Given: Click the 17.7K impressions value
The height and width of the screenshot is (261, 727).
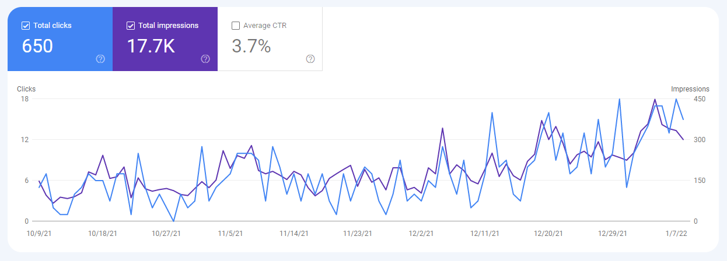Looking at the screenshot, I should click(x=151, y=46).
